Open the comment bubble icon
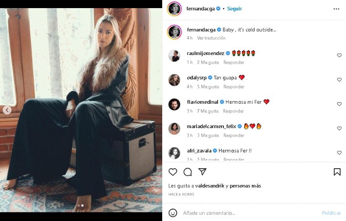346x221 pixels. (188, 172)
